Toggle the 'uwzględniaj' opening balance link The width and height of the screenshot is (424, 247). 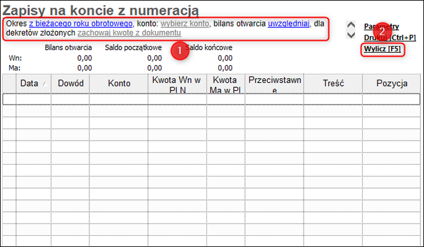288,24
